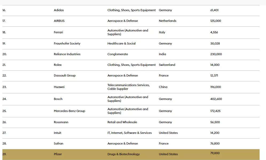Select Huawei in the company column
This screenshot has height=160, width=266.
coord(59,87)
